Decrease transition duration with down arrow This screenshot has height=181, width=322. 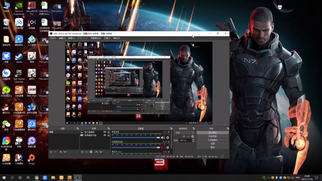pos(193,142)
